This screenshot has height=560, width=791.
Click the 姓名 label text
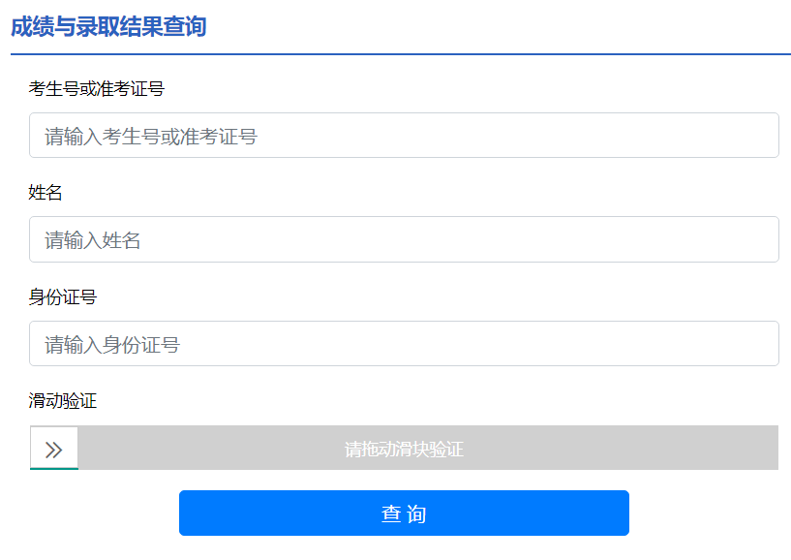[x=46, y=193]
